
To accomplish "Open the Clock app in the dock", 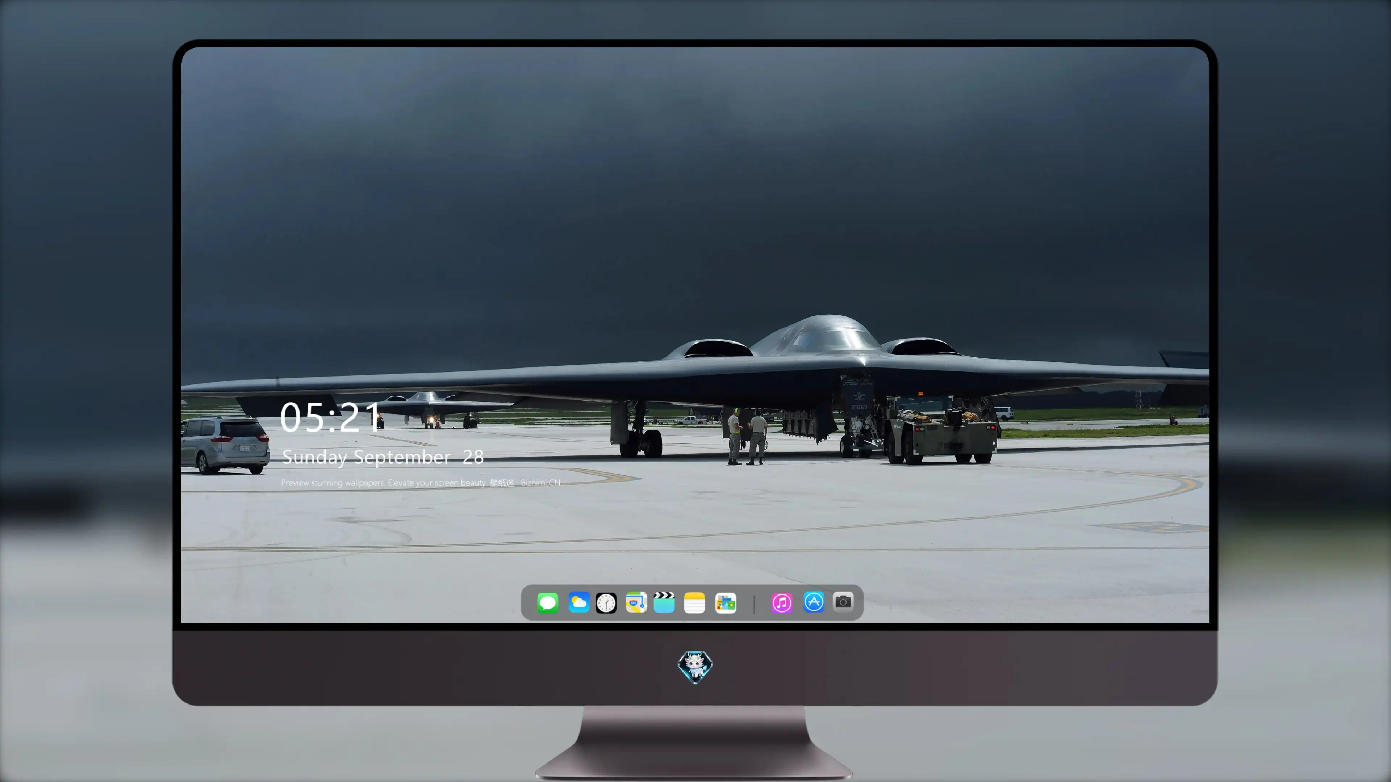I will coord(606,603).
